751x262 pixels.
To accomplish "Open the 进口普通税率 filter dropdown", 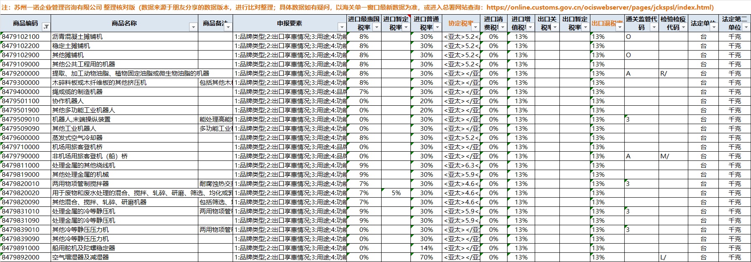I will (437, 27).
